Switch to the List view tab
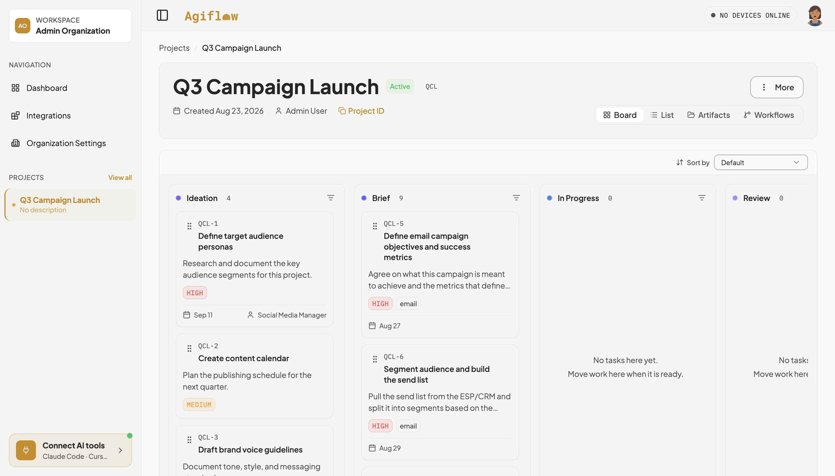This screenshot has width=835, height=476. point(662,115)
